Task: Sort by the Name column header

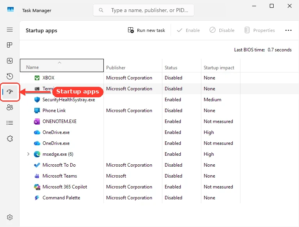Action: (62, 65)
